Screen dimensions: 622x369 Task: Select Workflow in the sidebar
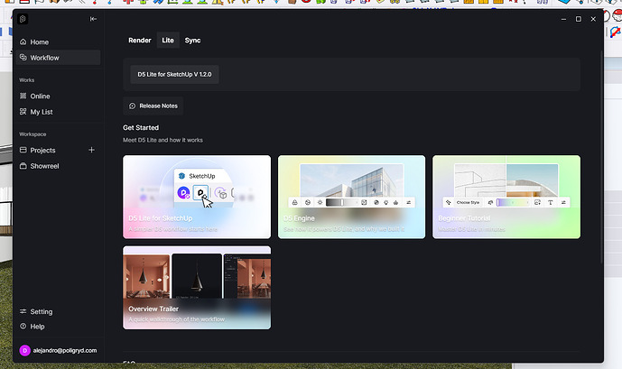pyautogui.click(x=58, y=58)
